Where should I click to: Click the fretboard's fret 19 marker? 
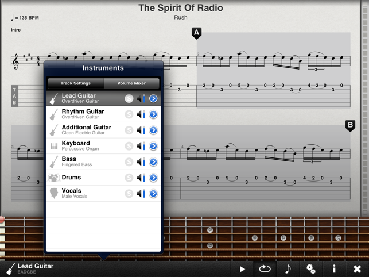coord(311,238)
